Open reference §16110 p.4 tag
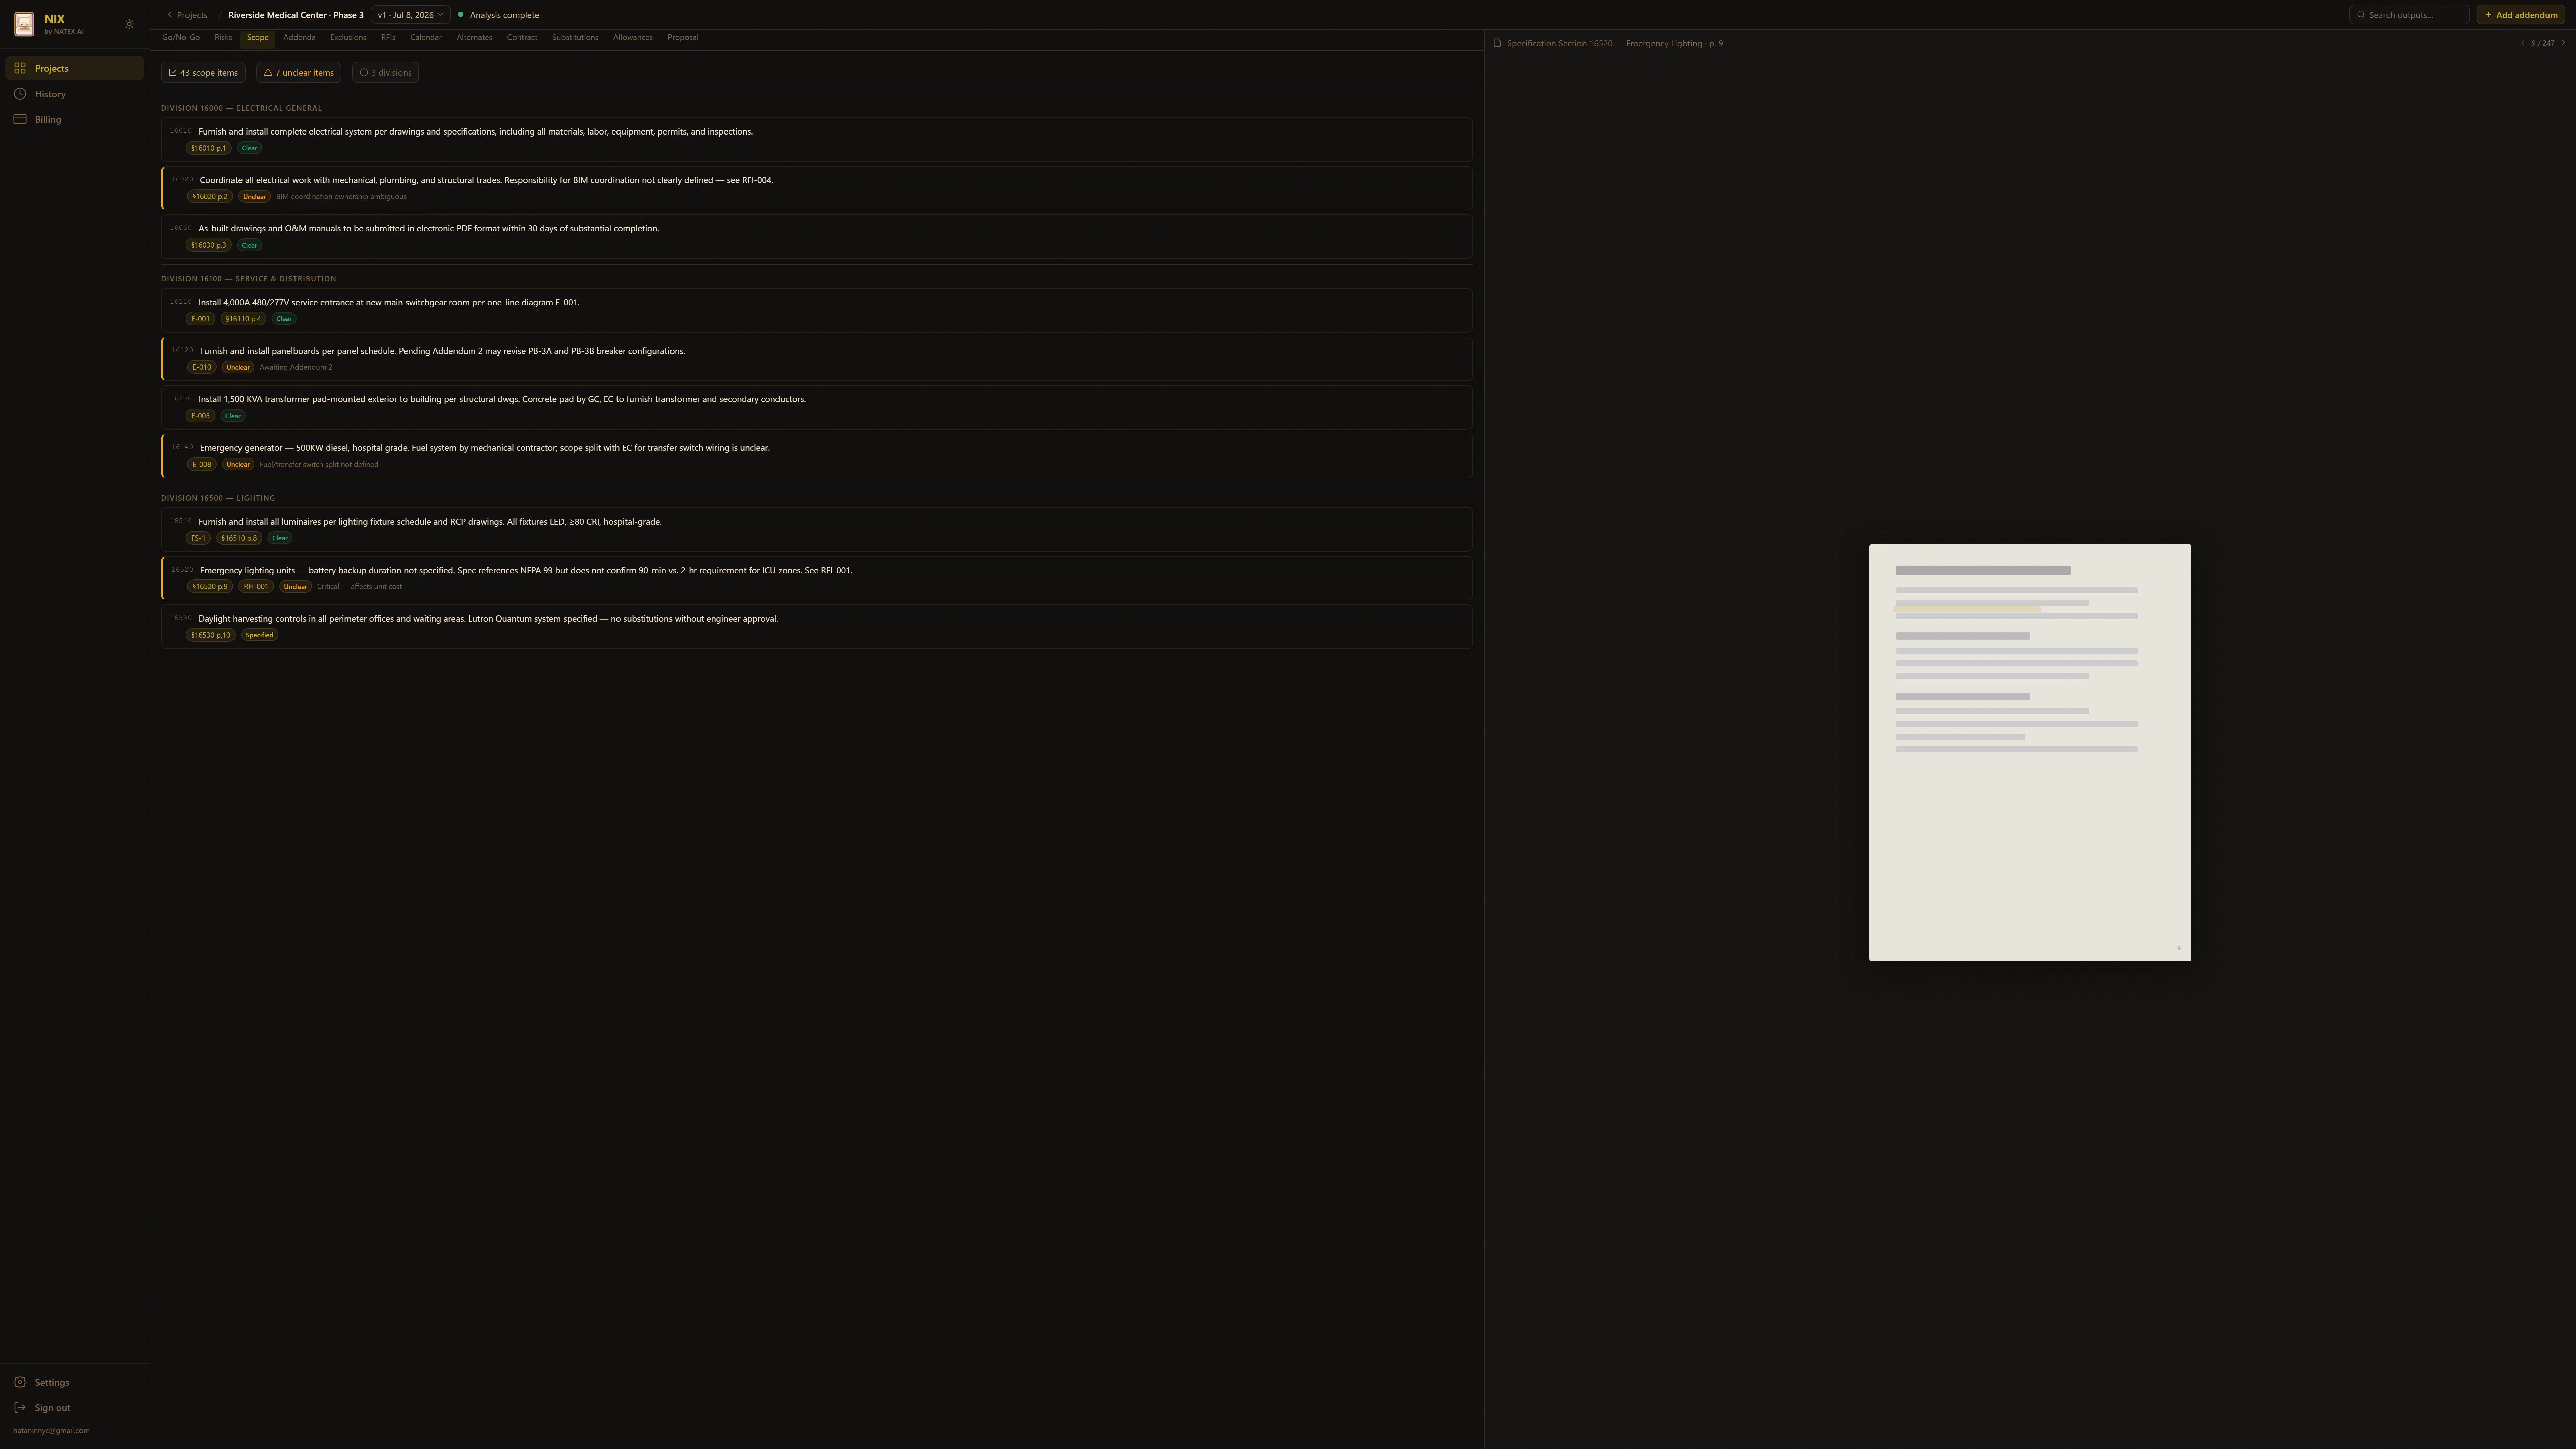This screenshot has height=1449, width=2576. coord(243,319)
